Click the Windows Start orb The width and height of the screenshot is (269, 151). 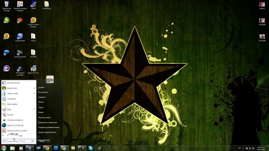(3, 148)
